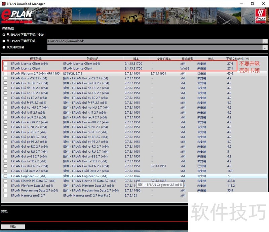Select '65.6' size in Platform 2.7 row
This screenshot has height=232, width=269.
click(230, 73)
